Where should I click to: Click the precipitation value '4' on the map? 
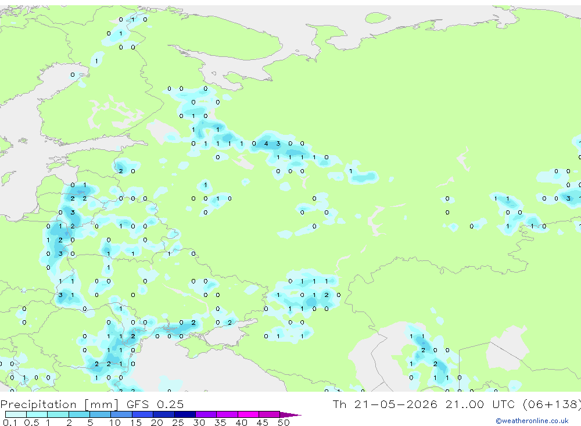[x=266, y=144]
